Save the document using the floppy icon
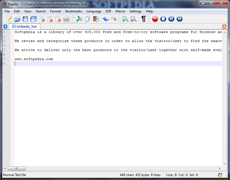Screen dimensions: 230x180 25,19
